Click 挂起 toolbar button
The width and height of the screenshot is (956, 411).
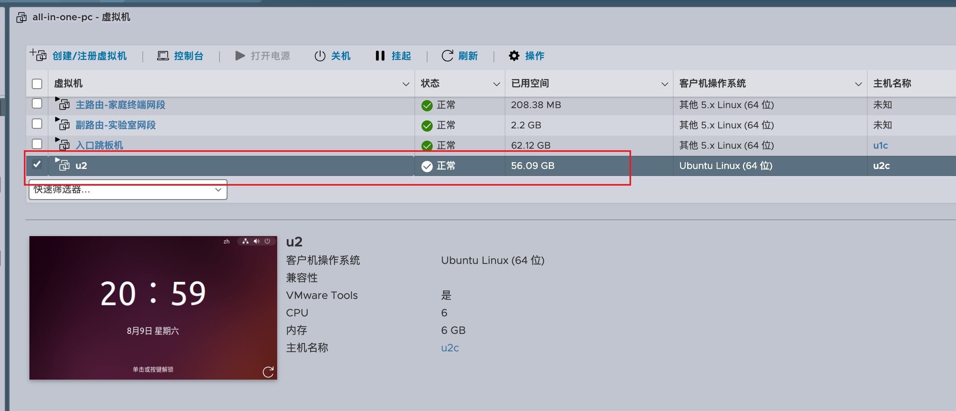[x=393, y=56]
